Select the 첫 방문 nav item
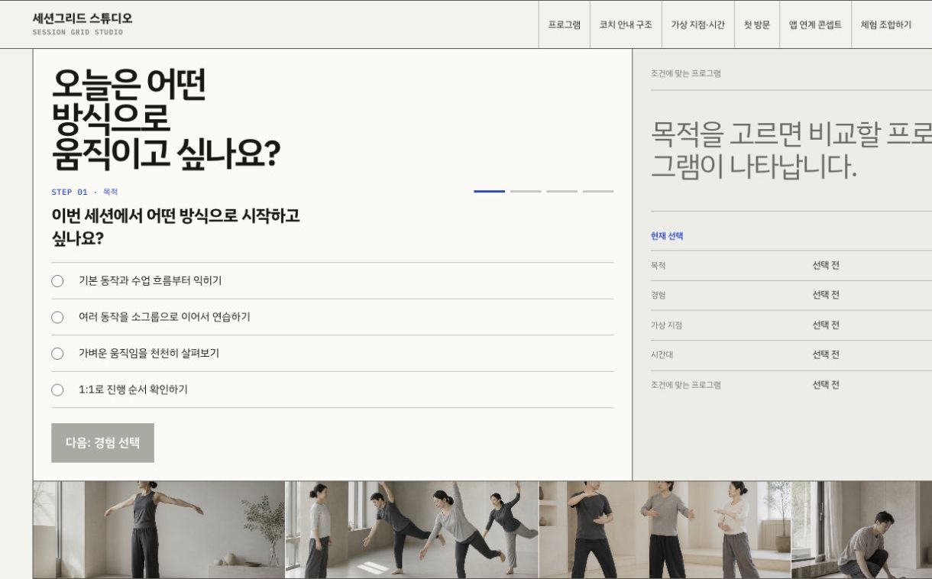 [757, 24]
